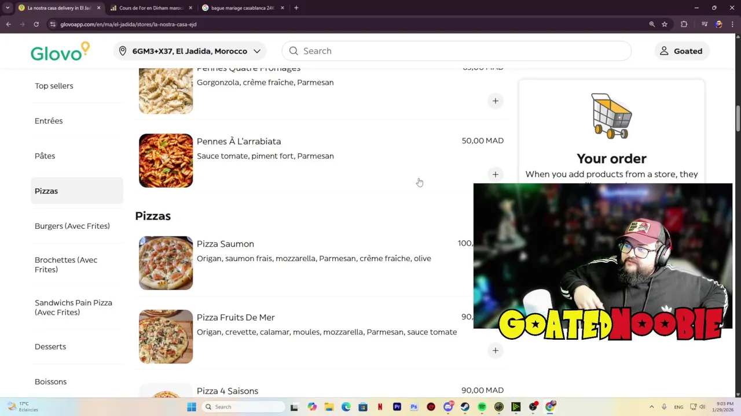Switch to La nostra casa delivery tab

pyautogui.click(x=58, y=8)
